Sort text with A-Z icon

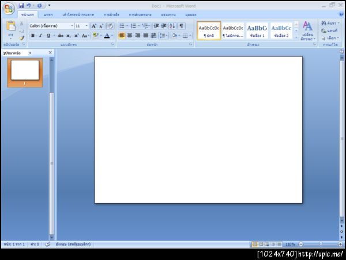(172, 26)
